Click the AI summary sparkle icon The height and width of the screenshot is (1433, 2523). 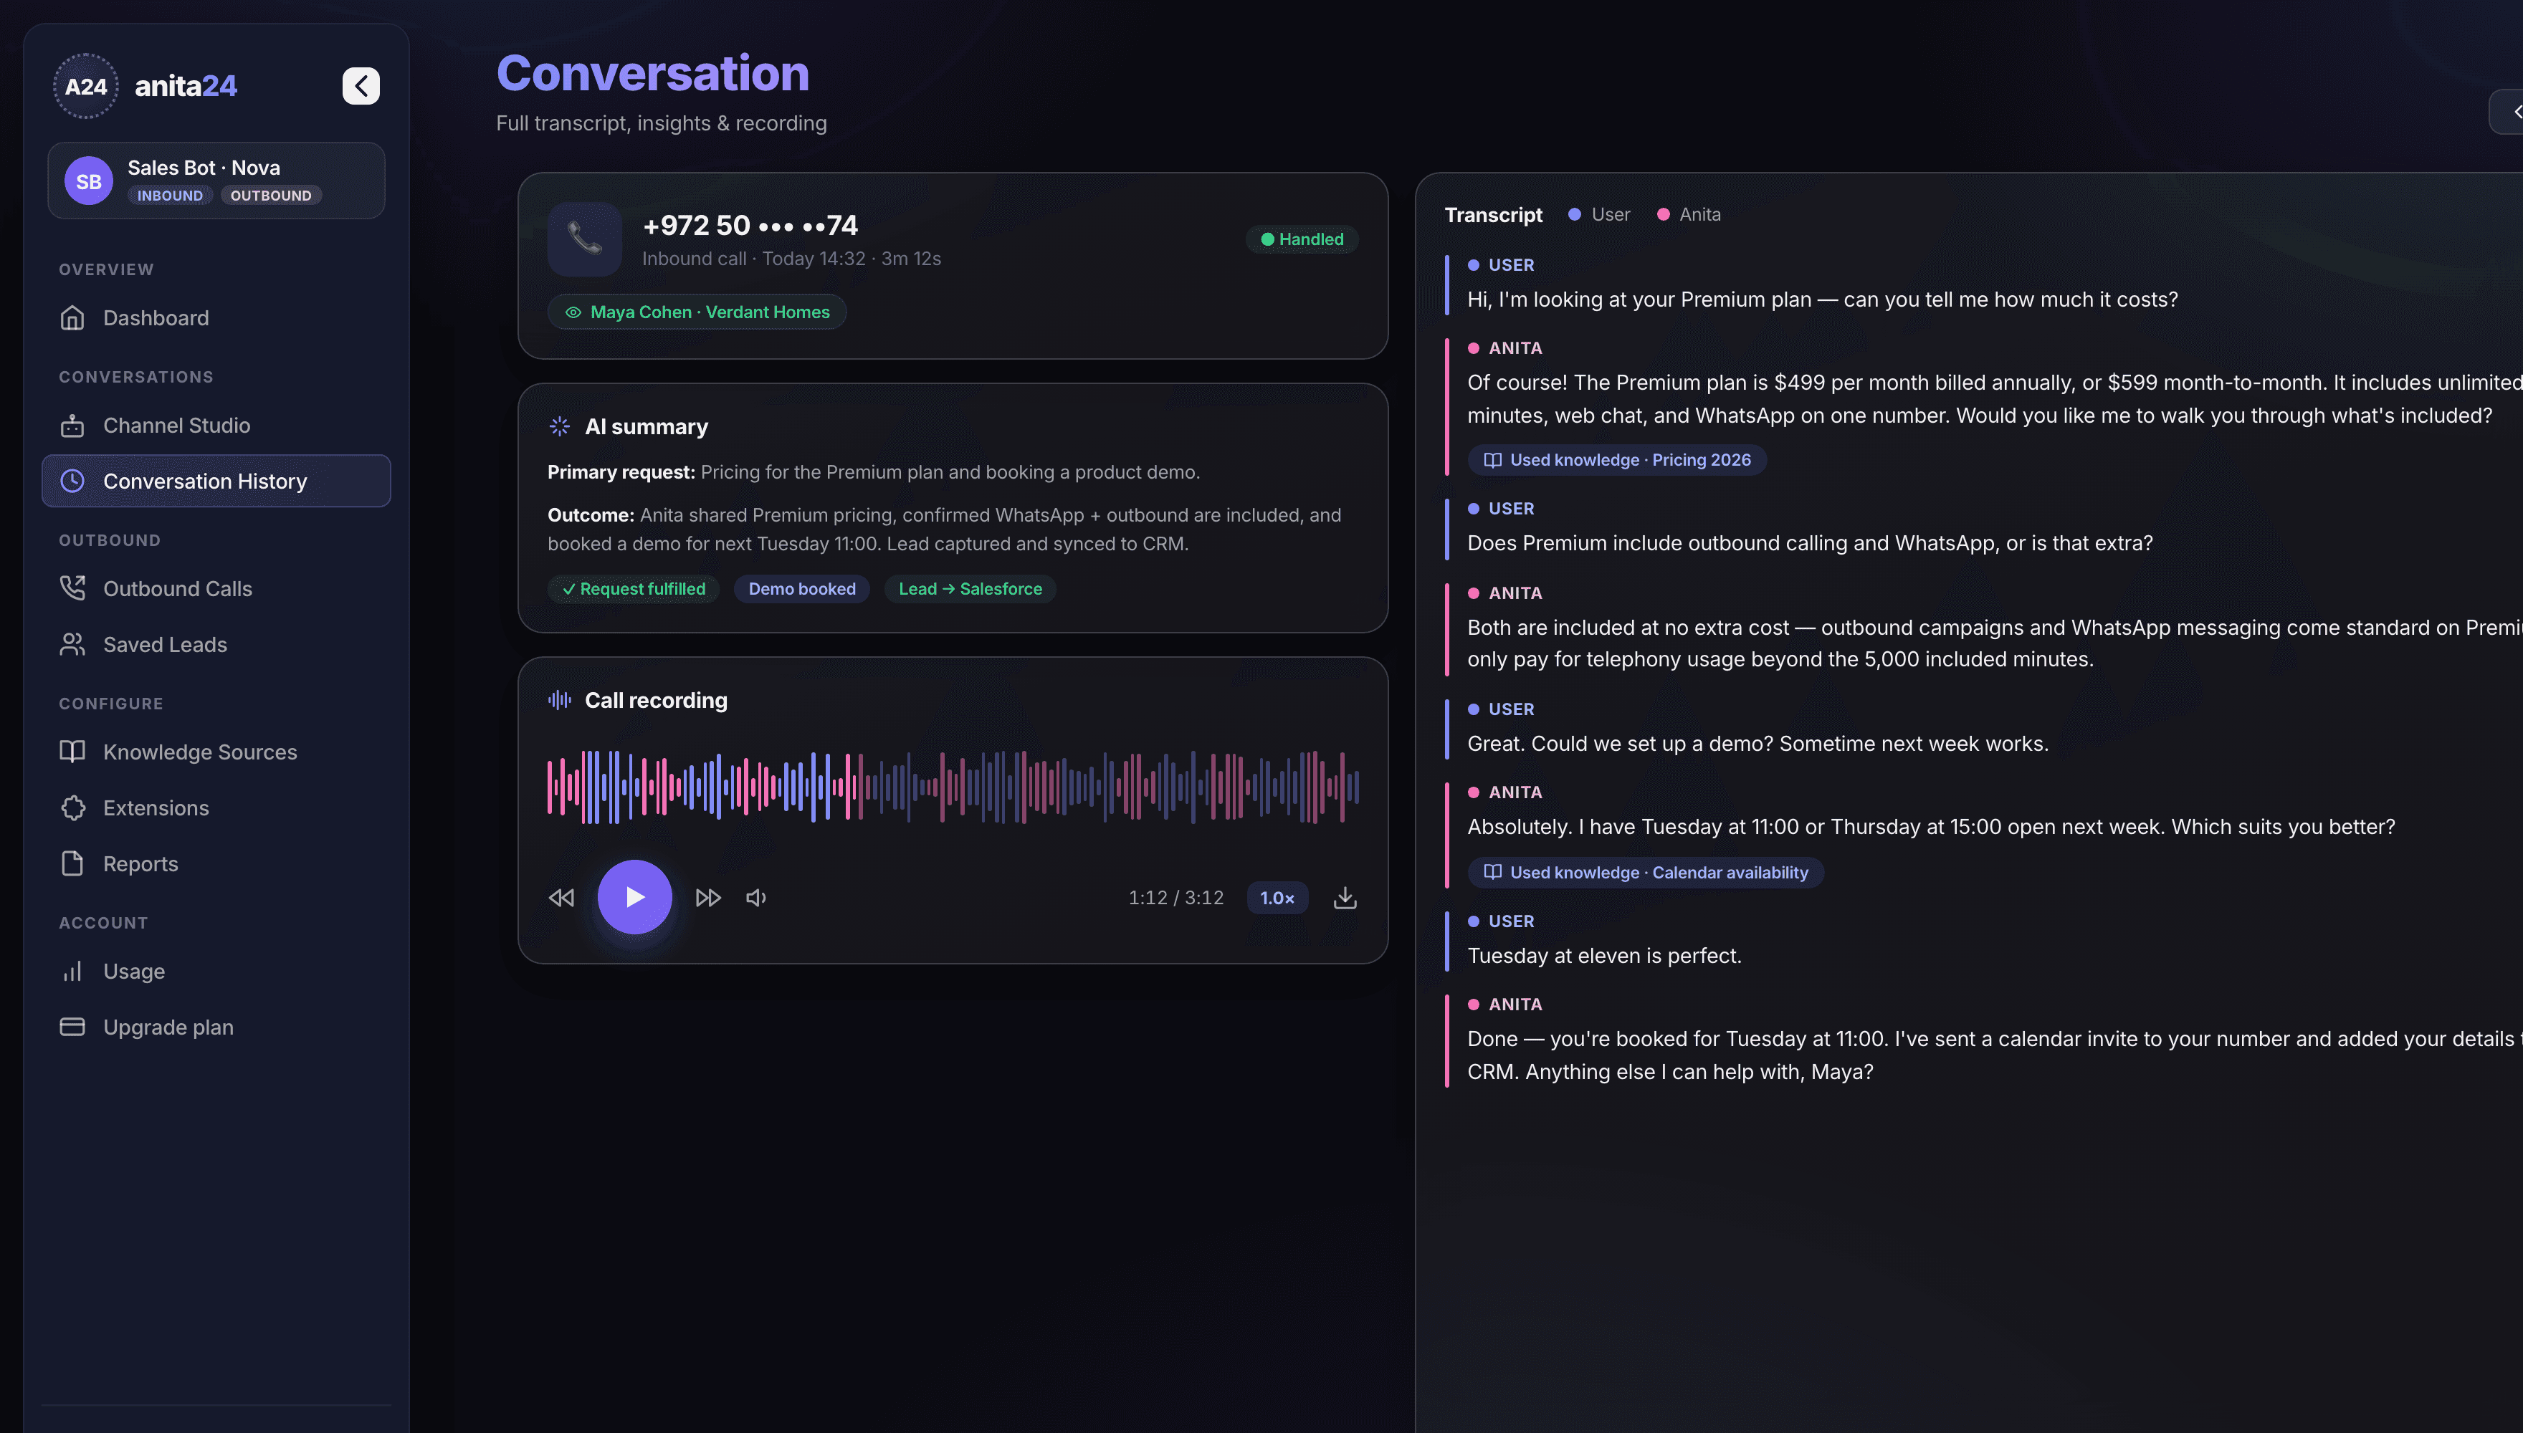click(x=559, y=426)
